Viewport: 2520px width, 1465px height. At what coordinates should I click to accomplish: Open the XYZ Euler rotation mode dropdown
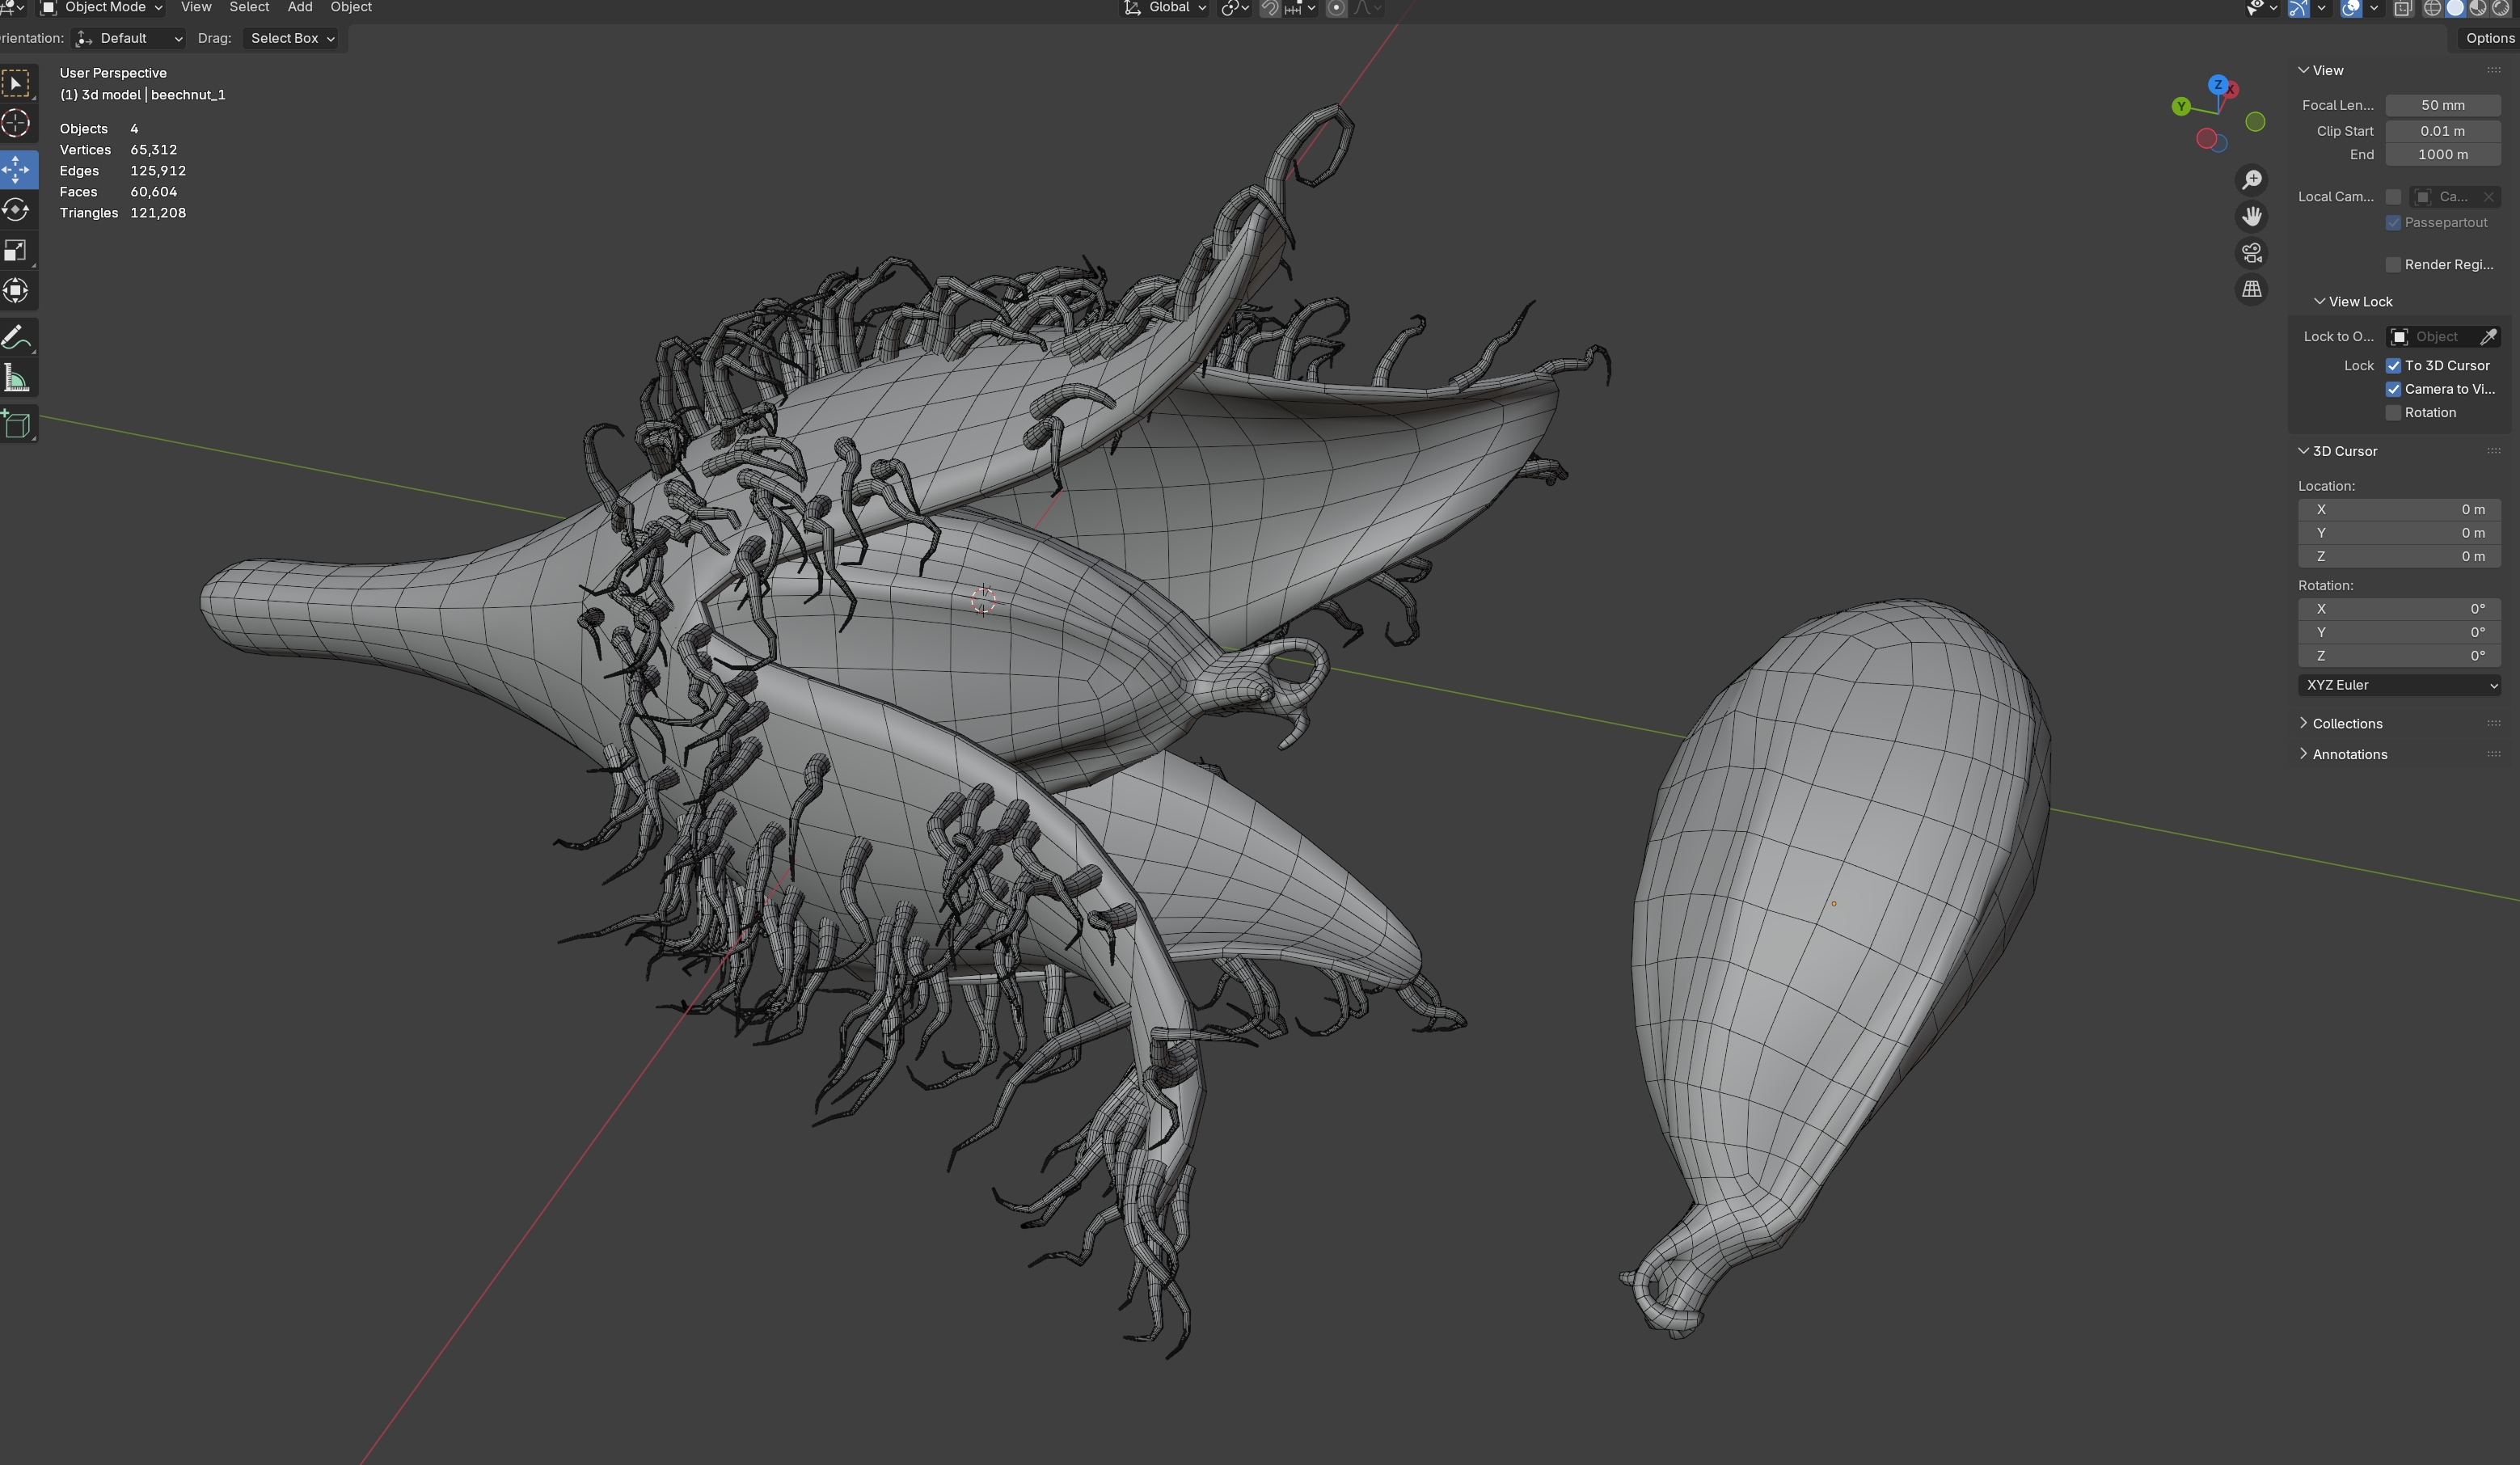point(2400,685)
